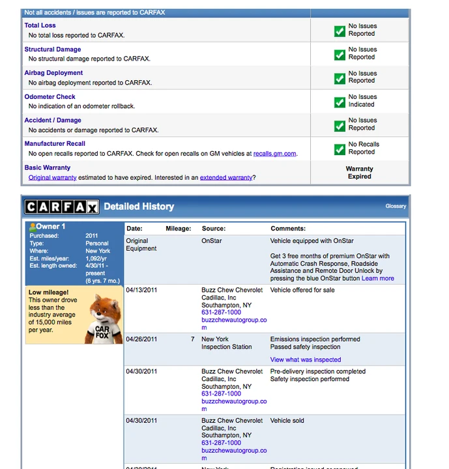Click the No Recalls Reported status text
The image size is (449, 469).
(364, 148)
